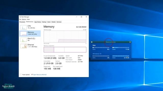This screenshot has width=163, height=91.
Task: Open help icon on Resource Monitor widget
Action: coord(130,42)
